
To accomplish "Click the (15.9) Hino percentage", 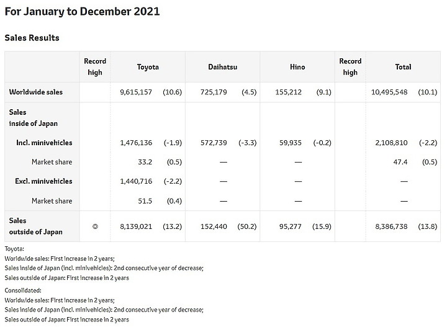I will (322, 226).
